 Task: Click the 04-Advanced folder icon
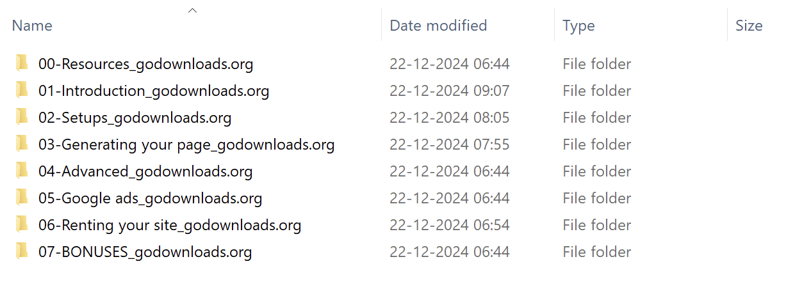coord(22,171)
